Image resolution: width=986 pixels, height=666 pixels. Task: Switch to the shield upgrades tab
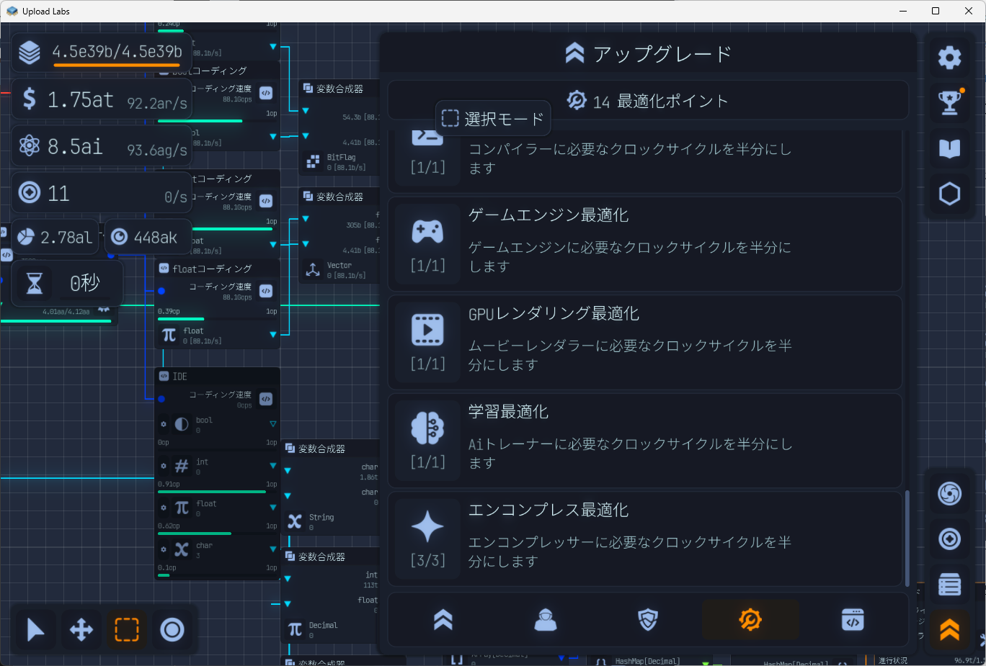pyautogui.click(x=648, y=620)
